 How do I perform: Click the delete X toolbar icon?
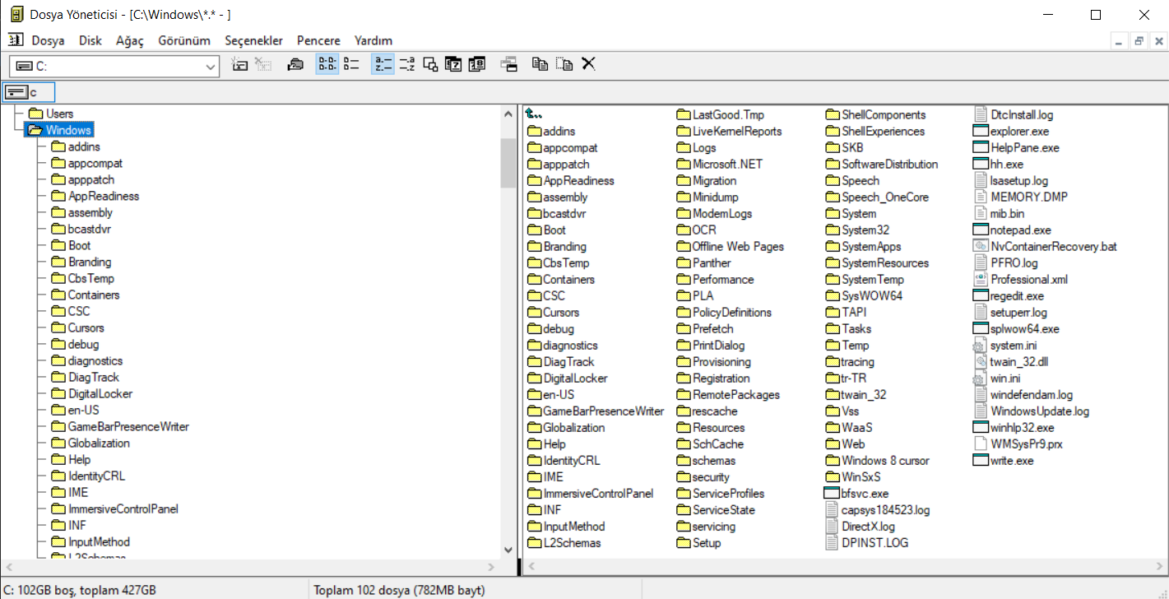click(x=588, y=64)
